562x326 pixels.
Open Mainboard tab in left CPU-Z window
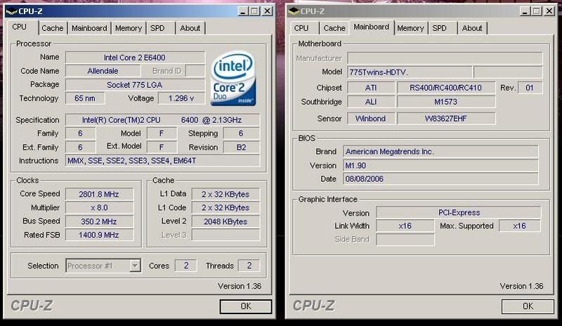[89, 28]
